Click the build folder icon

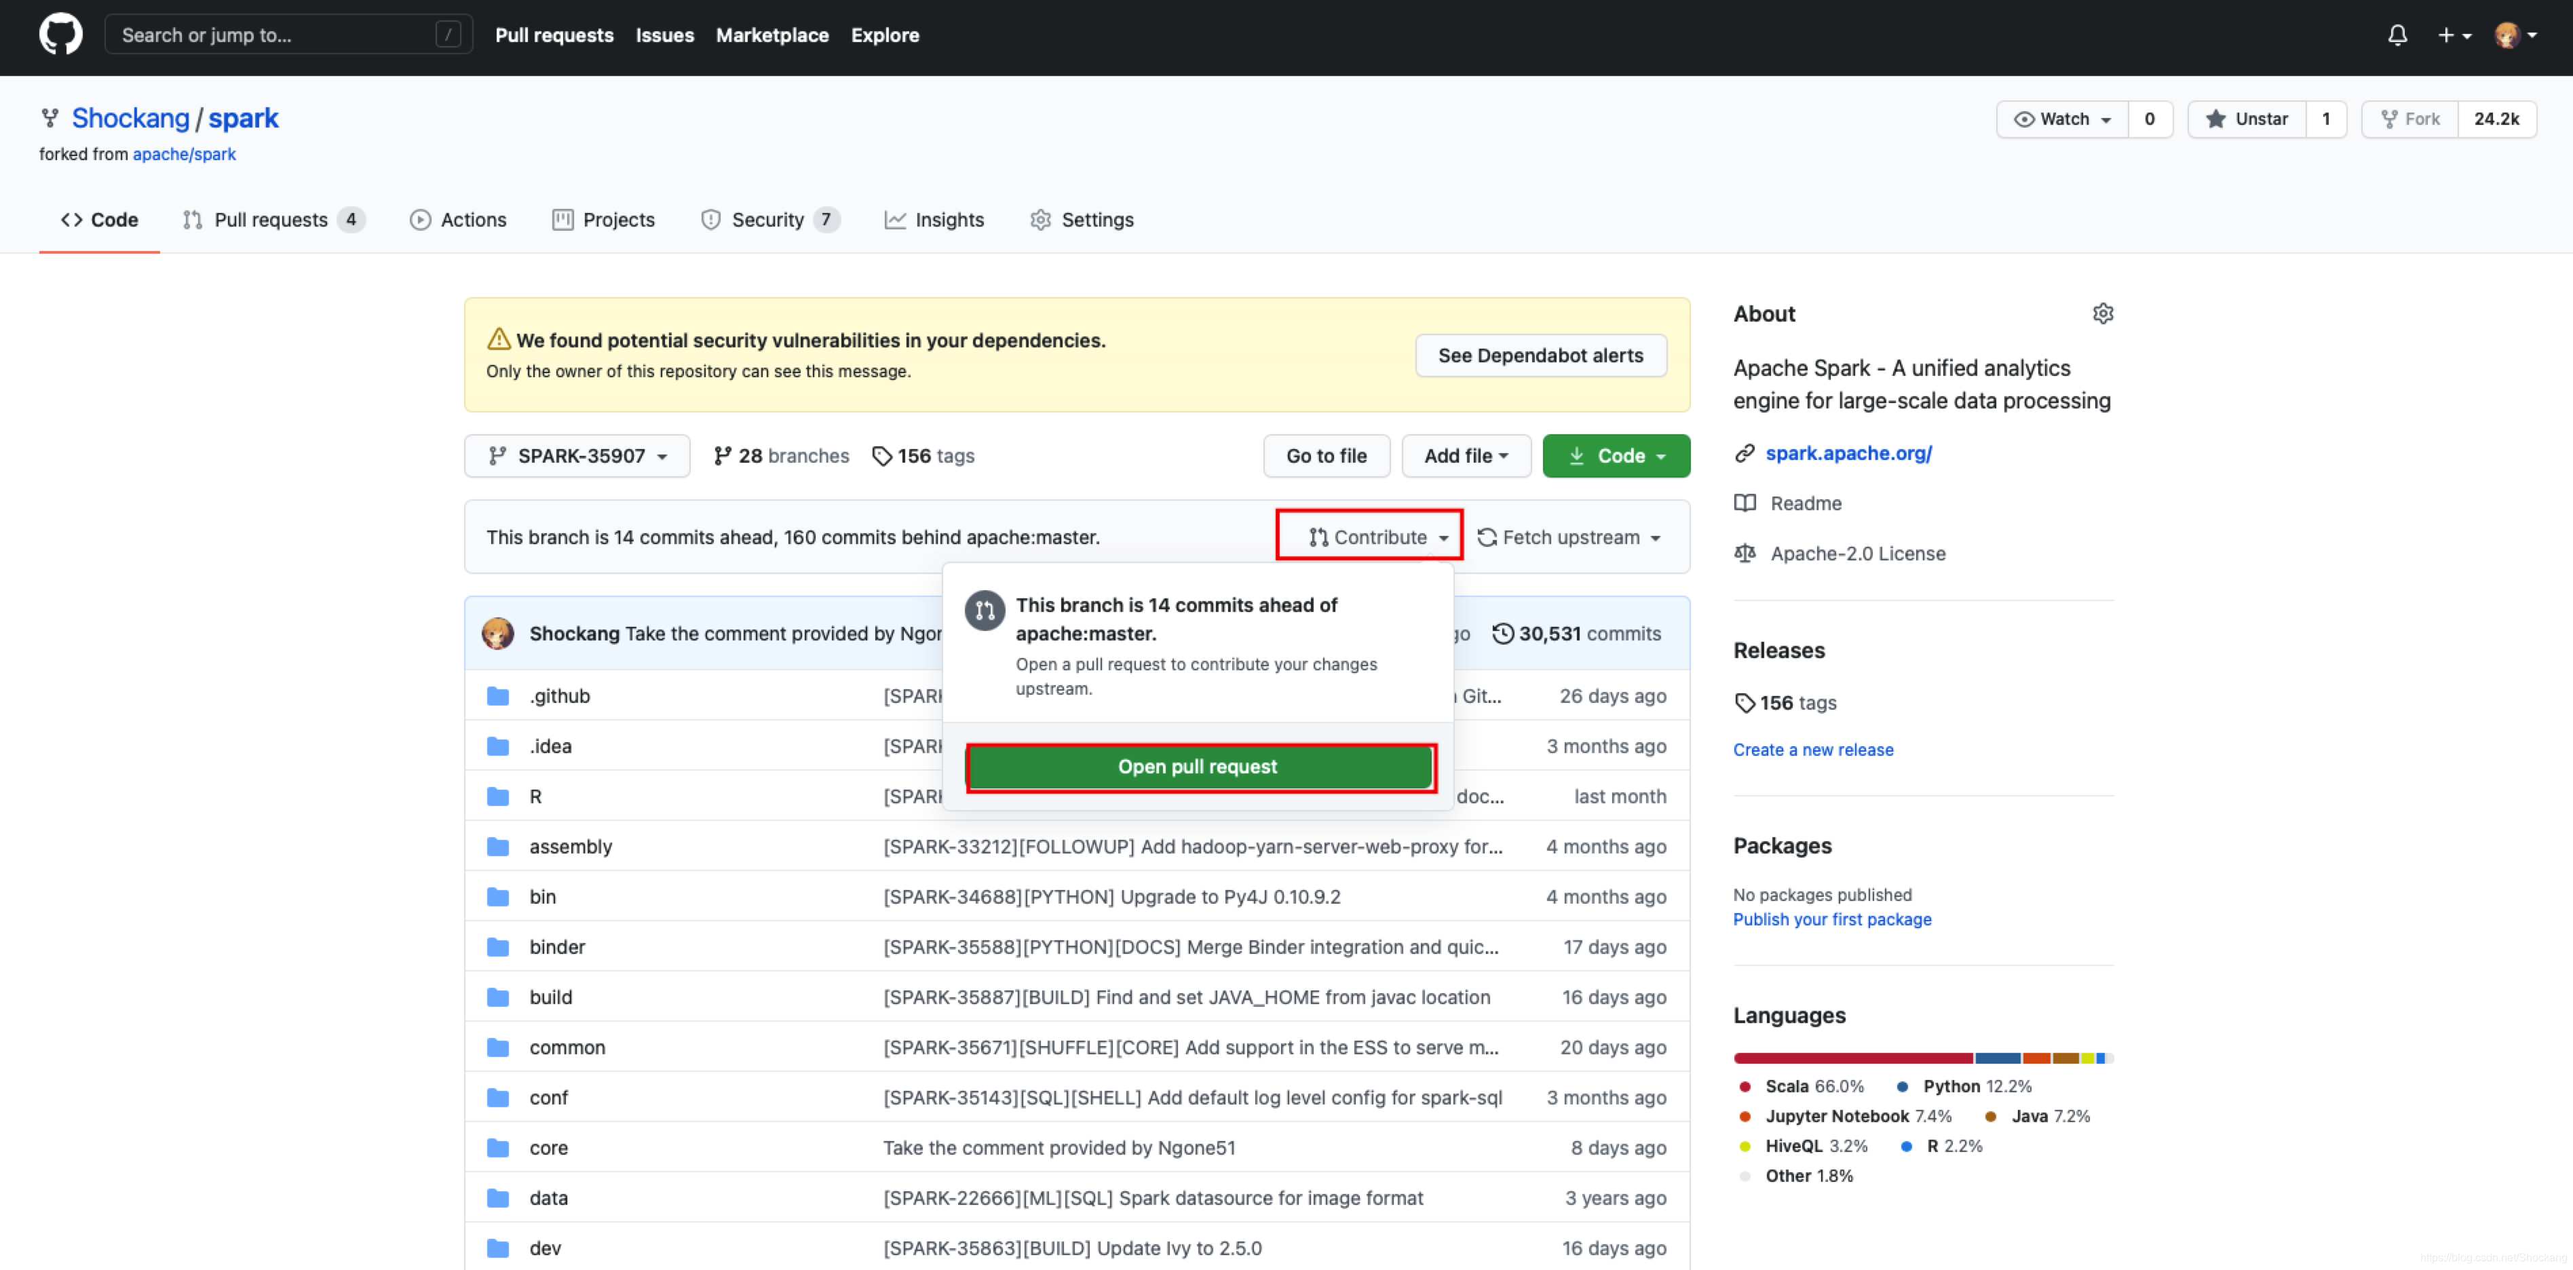tap(497, 997)
